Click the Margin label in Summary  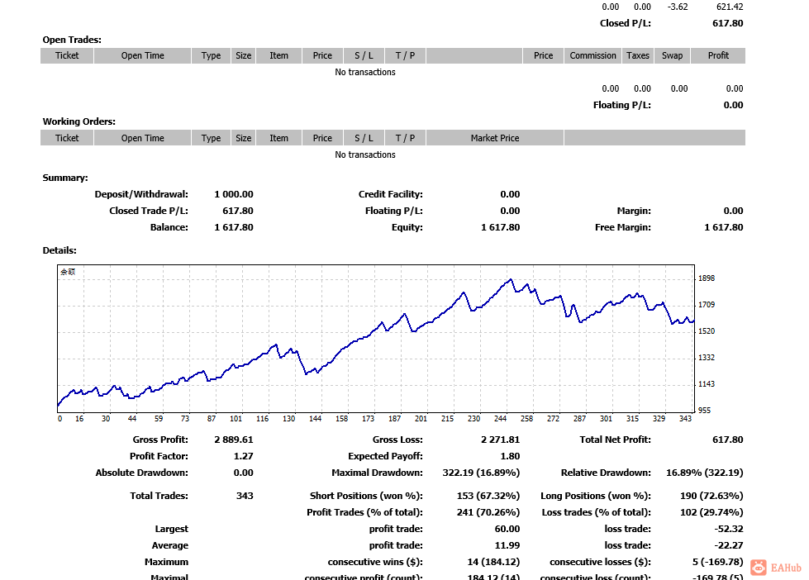pyautogui.click(x=634, y=211)
